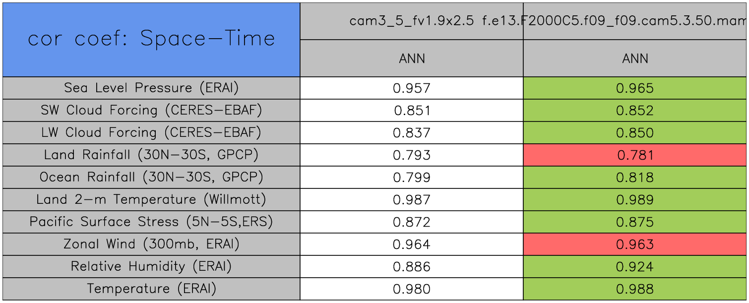Click Land 2-m Temperature (Willmott) label
The image size is (749, 303).
click(151, 200)
